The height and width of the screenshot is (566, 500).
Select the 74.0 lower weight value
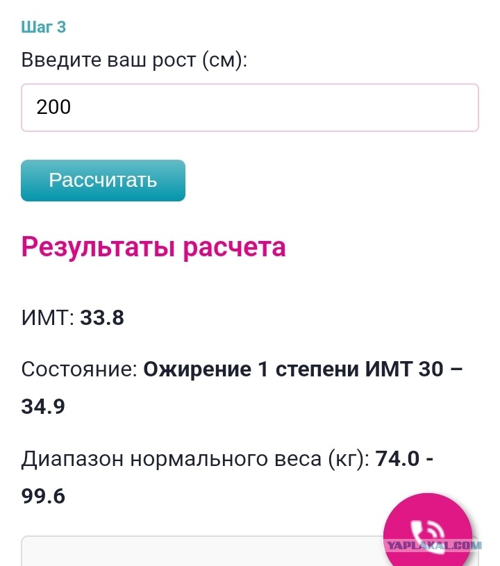tap(397, 459)
